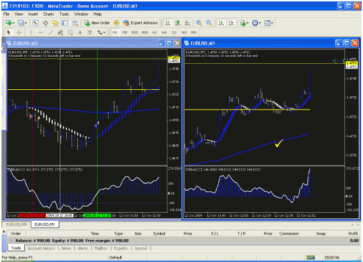This screenshot has width=363, height=262.
Task: Select the W1 timeframe
Action: (184, 32)
